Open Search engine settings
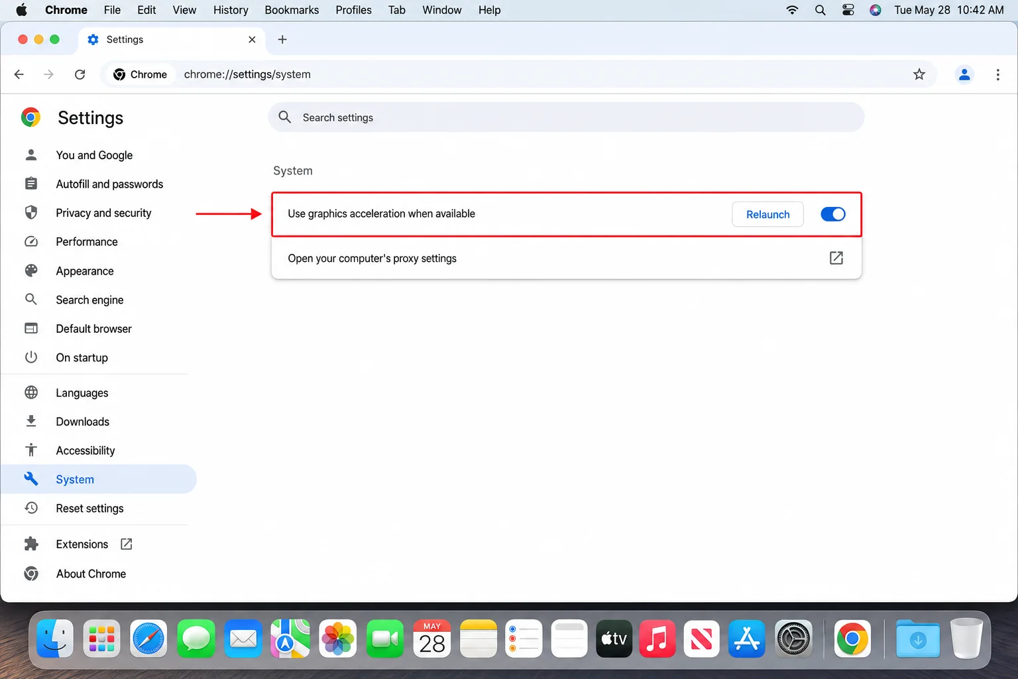This screenshot has height=679, width=1018. tap(89, 300)
